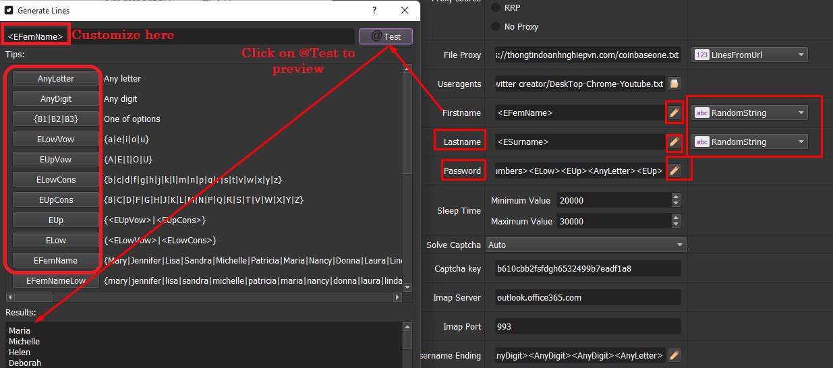Edit Username Ending with the pencil icon
The image size is (833, 368).
coord(674,356)
